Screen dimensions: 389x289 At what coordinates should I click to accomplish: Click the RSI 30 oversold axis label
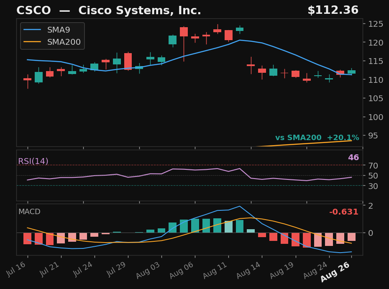[x=373, y=186]
